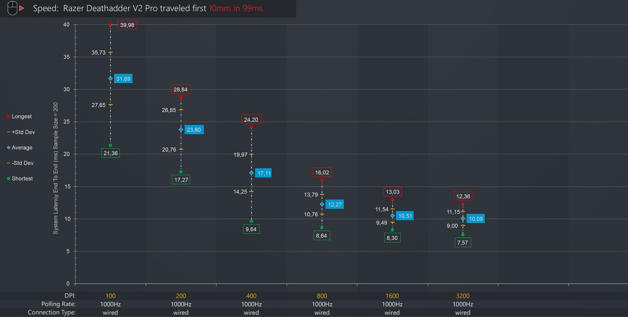This screenshot has width=628, height=317.
Task: Click the 10,76 std dev label
Action: click(x=311, y=214)
